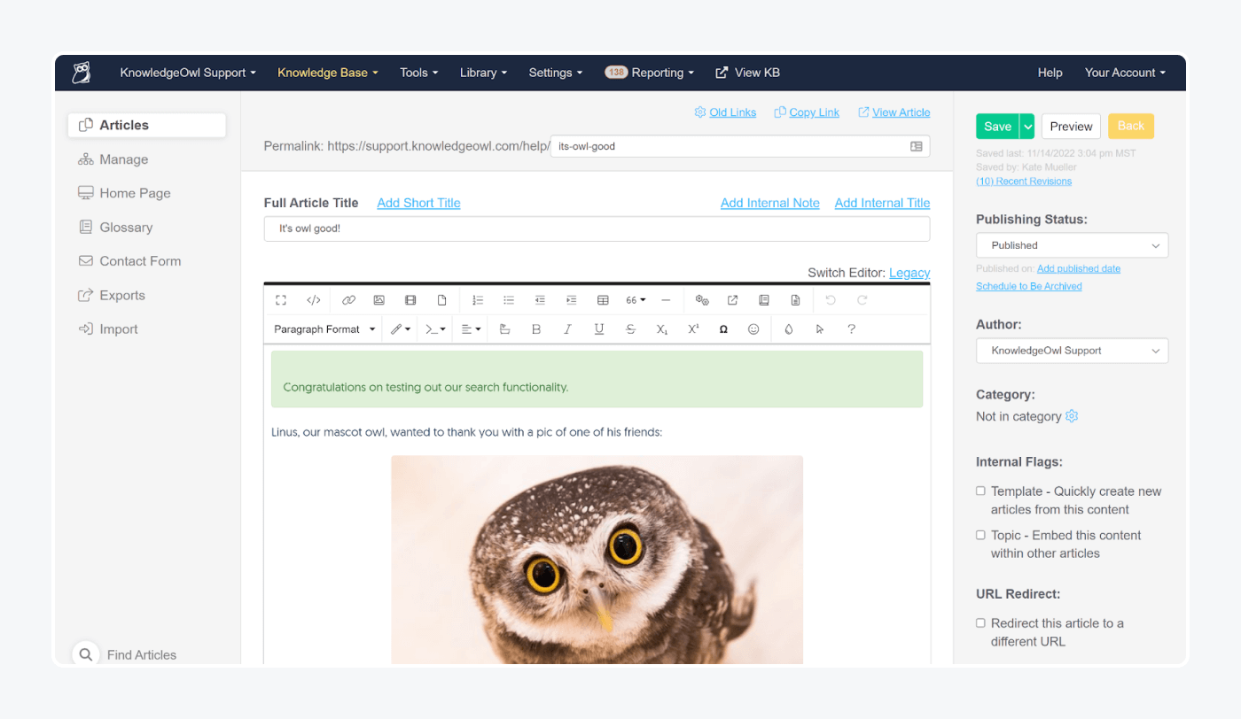The height and width of the screenshot is (719, 1241).
Task: Open the text alignment dropdown
Action: 471,329
